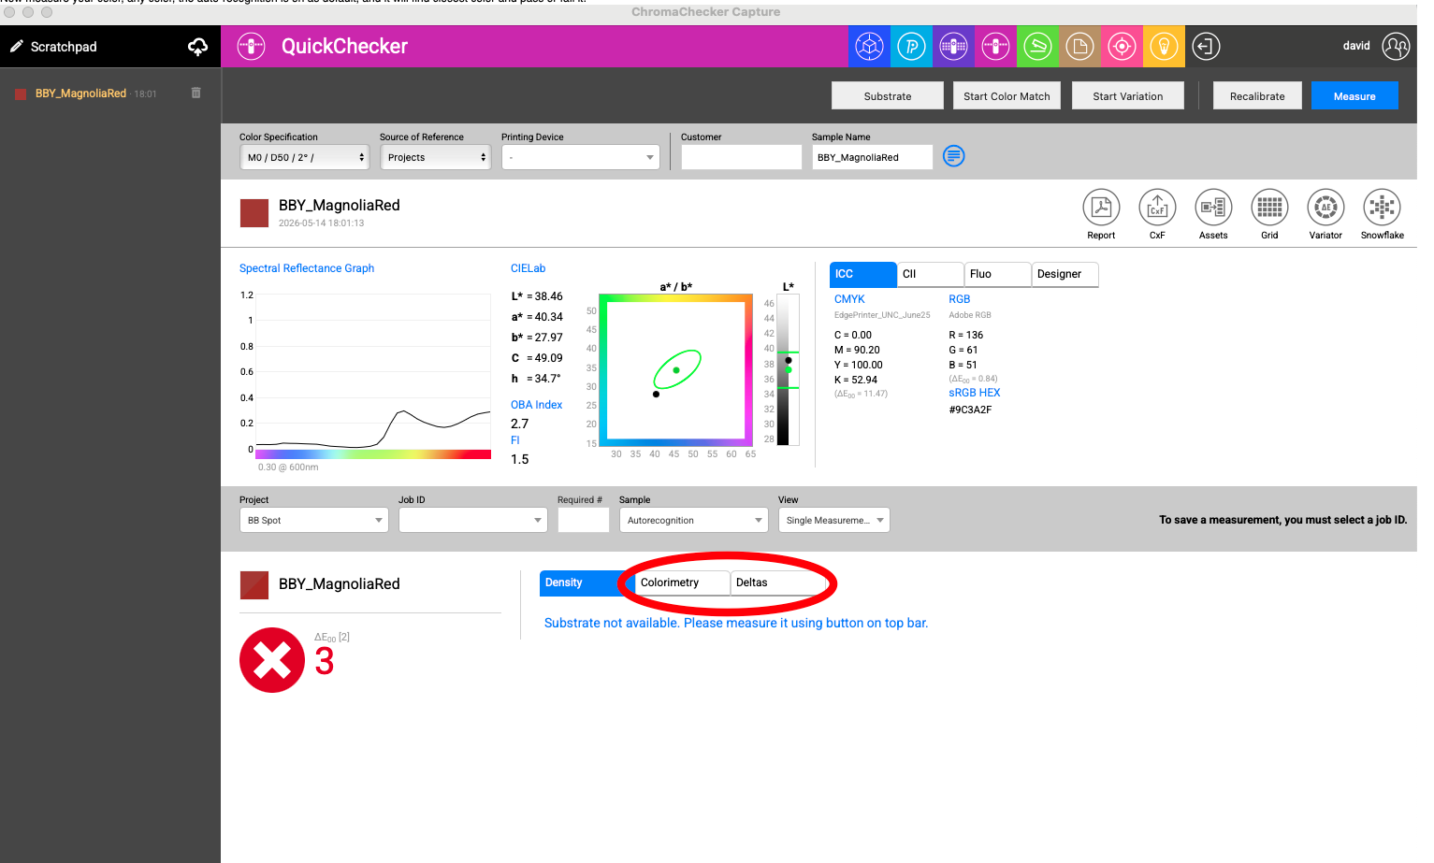This screenshot has width=1434, height=863.
Task: Click the #9C3A2F hex value
Action: click(x=970, y=410)
